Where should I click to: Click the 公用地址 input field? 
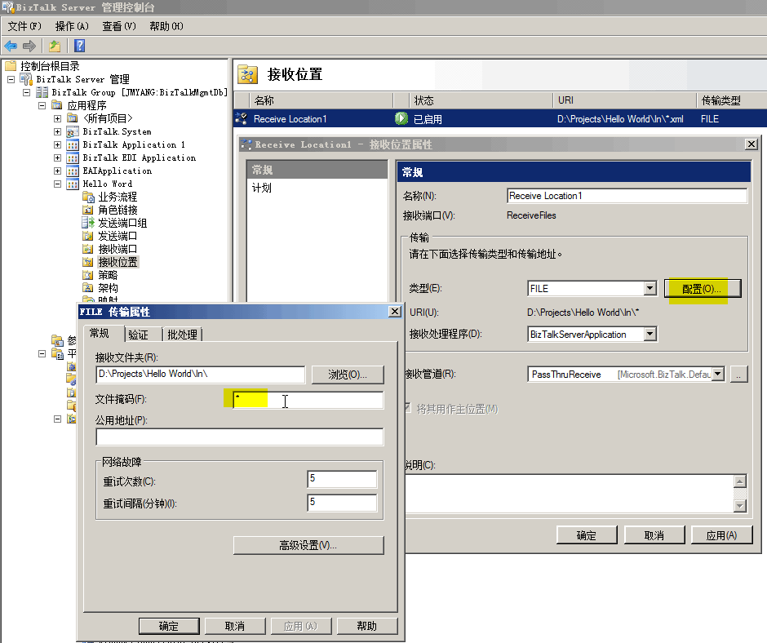coord(240,437)
